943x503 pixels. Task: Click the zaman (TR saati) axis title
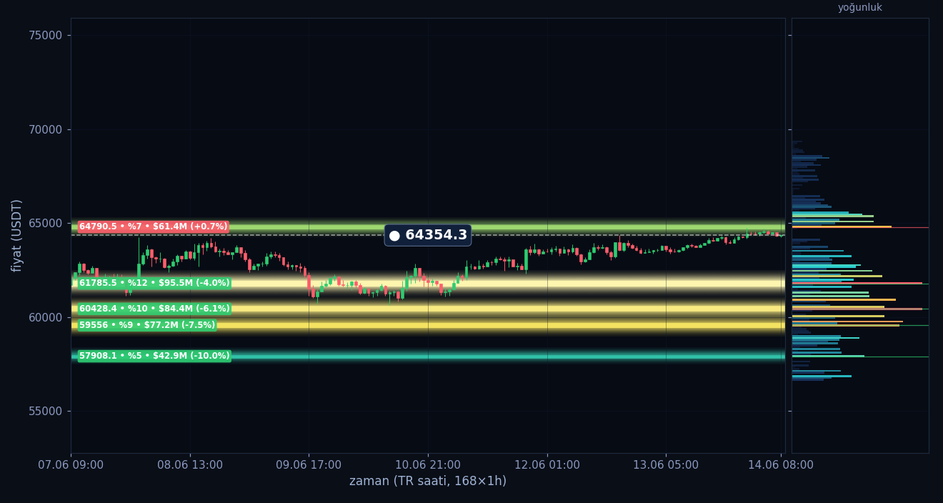428,482
